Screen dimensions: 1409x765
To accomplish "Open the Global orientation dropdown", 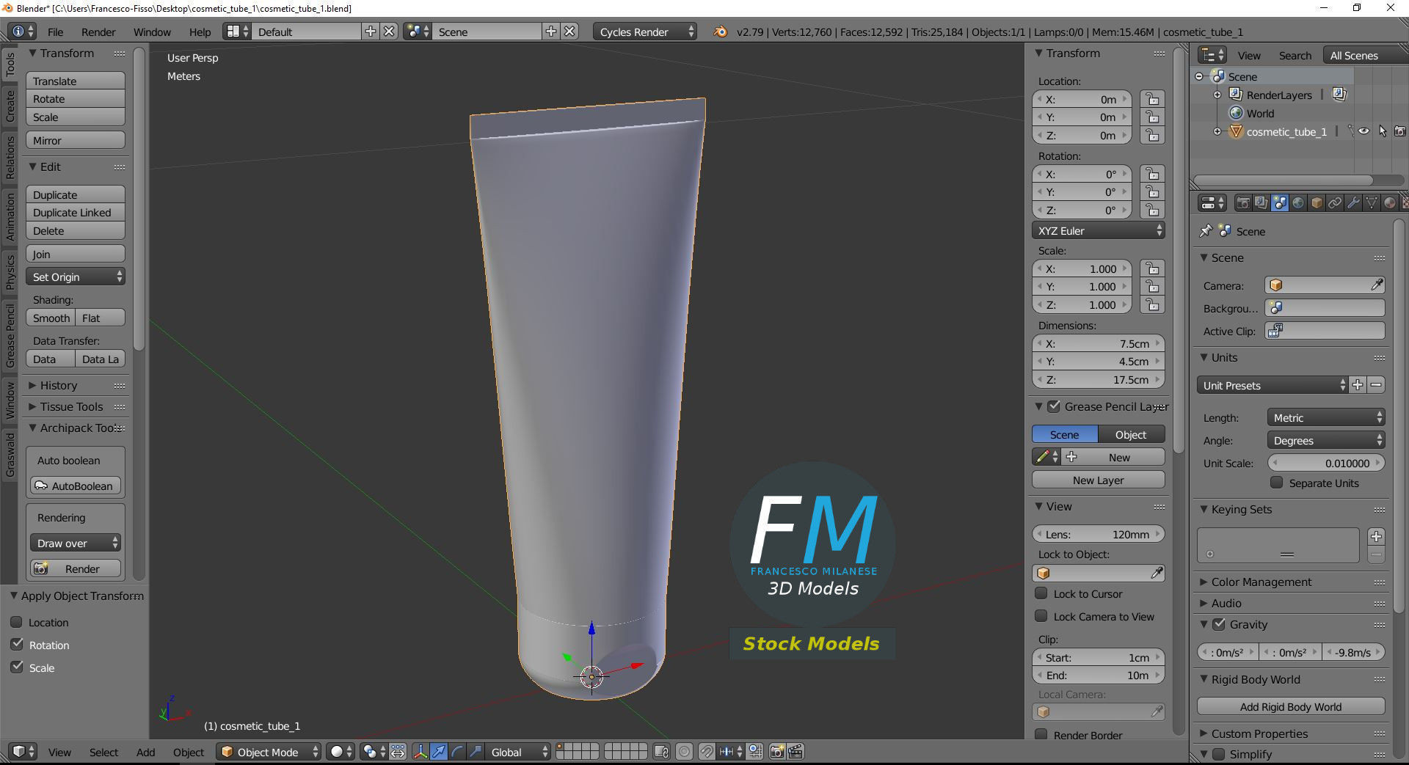I will tap(519, 752).
